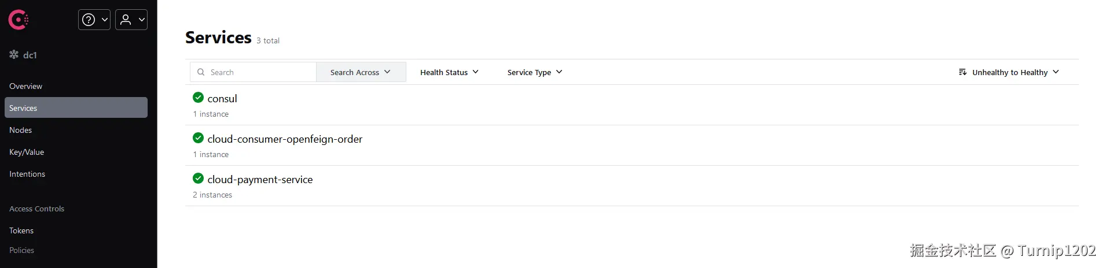Click health check icon for cloud-consumer-openfeign-order
This screenshot has width=1105, height=268.
tap(198, 138)
